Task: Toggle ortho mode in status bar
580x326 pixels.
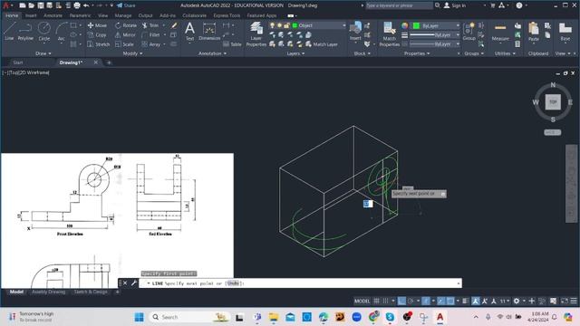Action: pyautogui.click(x=401, y=302)
